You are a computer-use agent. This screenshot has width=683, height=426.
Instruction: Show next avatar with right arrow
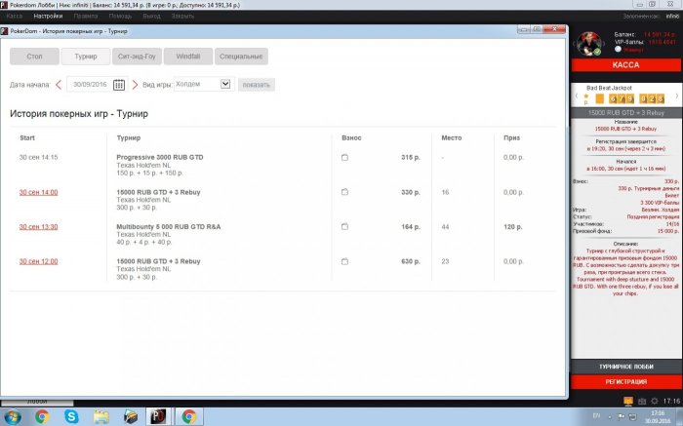[604, 44]
